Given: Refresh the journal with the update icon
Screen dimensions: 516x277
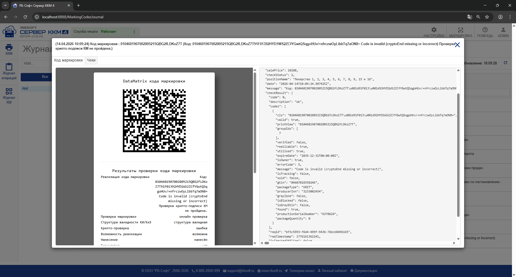Looking at the screenshot, I should pyautogui.click(x=506, y=63).
